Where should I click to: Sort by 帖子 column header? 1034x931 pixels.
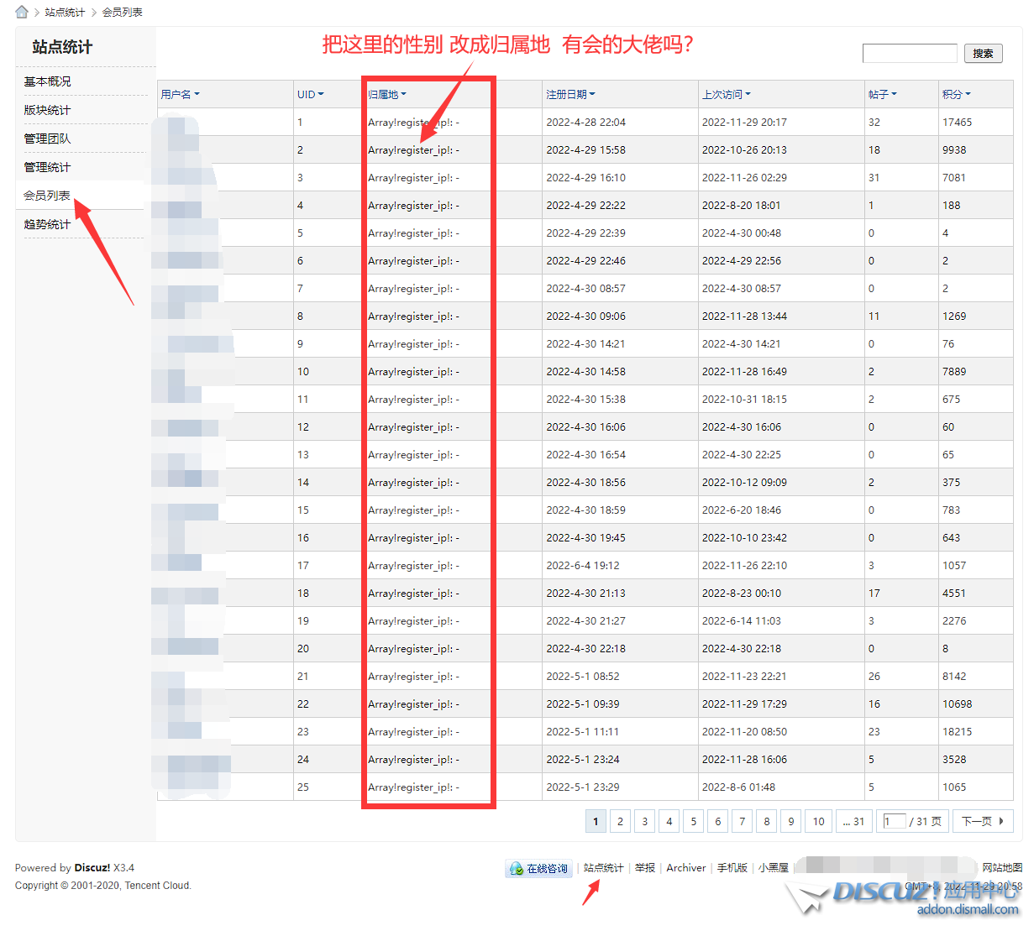[882, 94]
